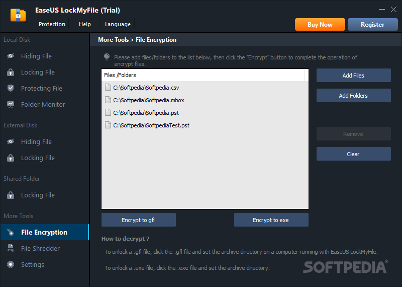Viewport: 402px width, 287px height.
Task: Open the File Shredder tool
Action: (x=45, y=248)
